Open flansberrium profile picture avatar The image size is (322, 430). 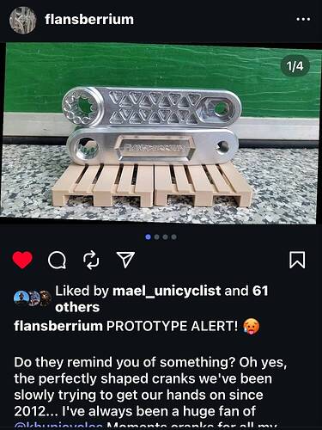[22, 20]
